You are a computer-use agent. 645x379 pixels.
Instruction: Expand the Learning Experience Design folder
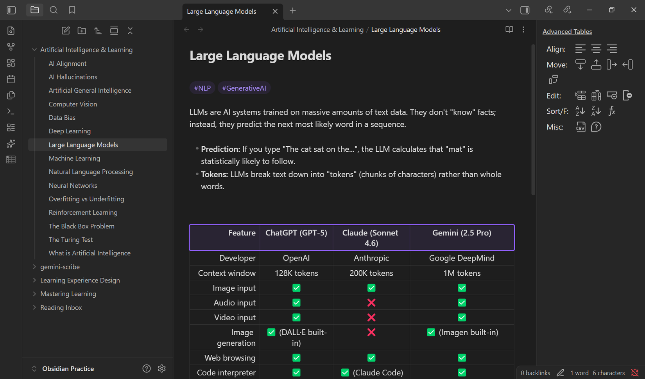pos(34,280)
